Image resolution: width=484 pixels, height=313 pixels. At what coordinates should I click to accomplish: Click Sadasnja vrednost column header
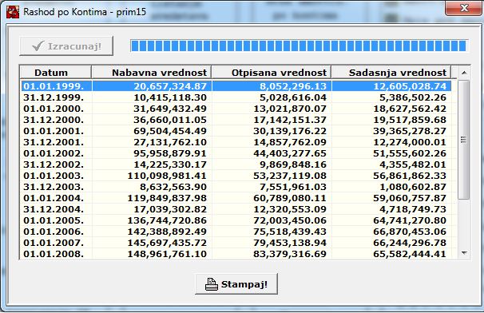[x=391, y=73]
